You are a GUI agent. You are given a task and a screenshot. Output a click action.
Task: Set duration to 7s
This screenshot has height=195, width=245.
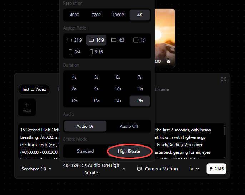(x=140, y=77)
